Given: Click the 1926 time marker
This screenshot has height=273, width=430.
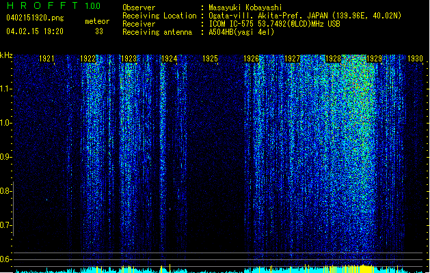Looking at the screenshot, I should pyautogui.click(x=251, y=59).
